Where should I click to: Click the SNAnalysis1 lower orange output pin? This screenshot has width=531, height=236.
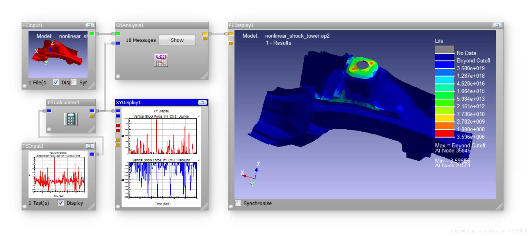pos(205,39)
